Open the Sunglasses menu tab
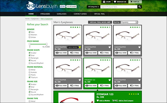167x103 pixels. pos(62,14)
